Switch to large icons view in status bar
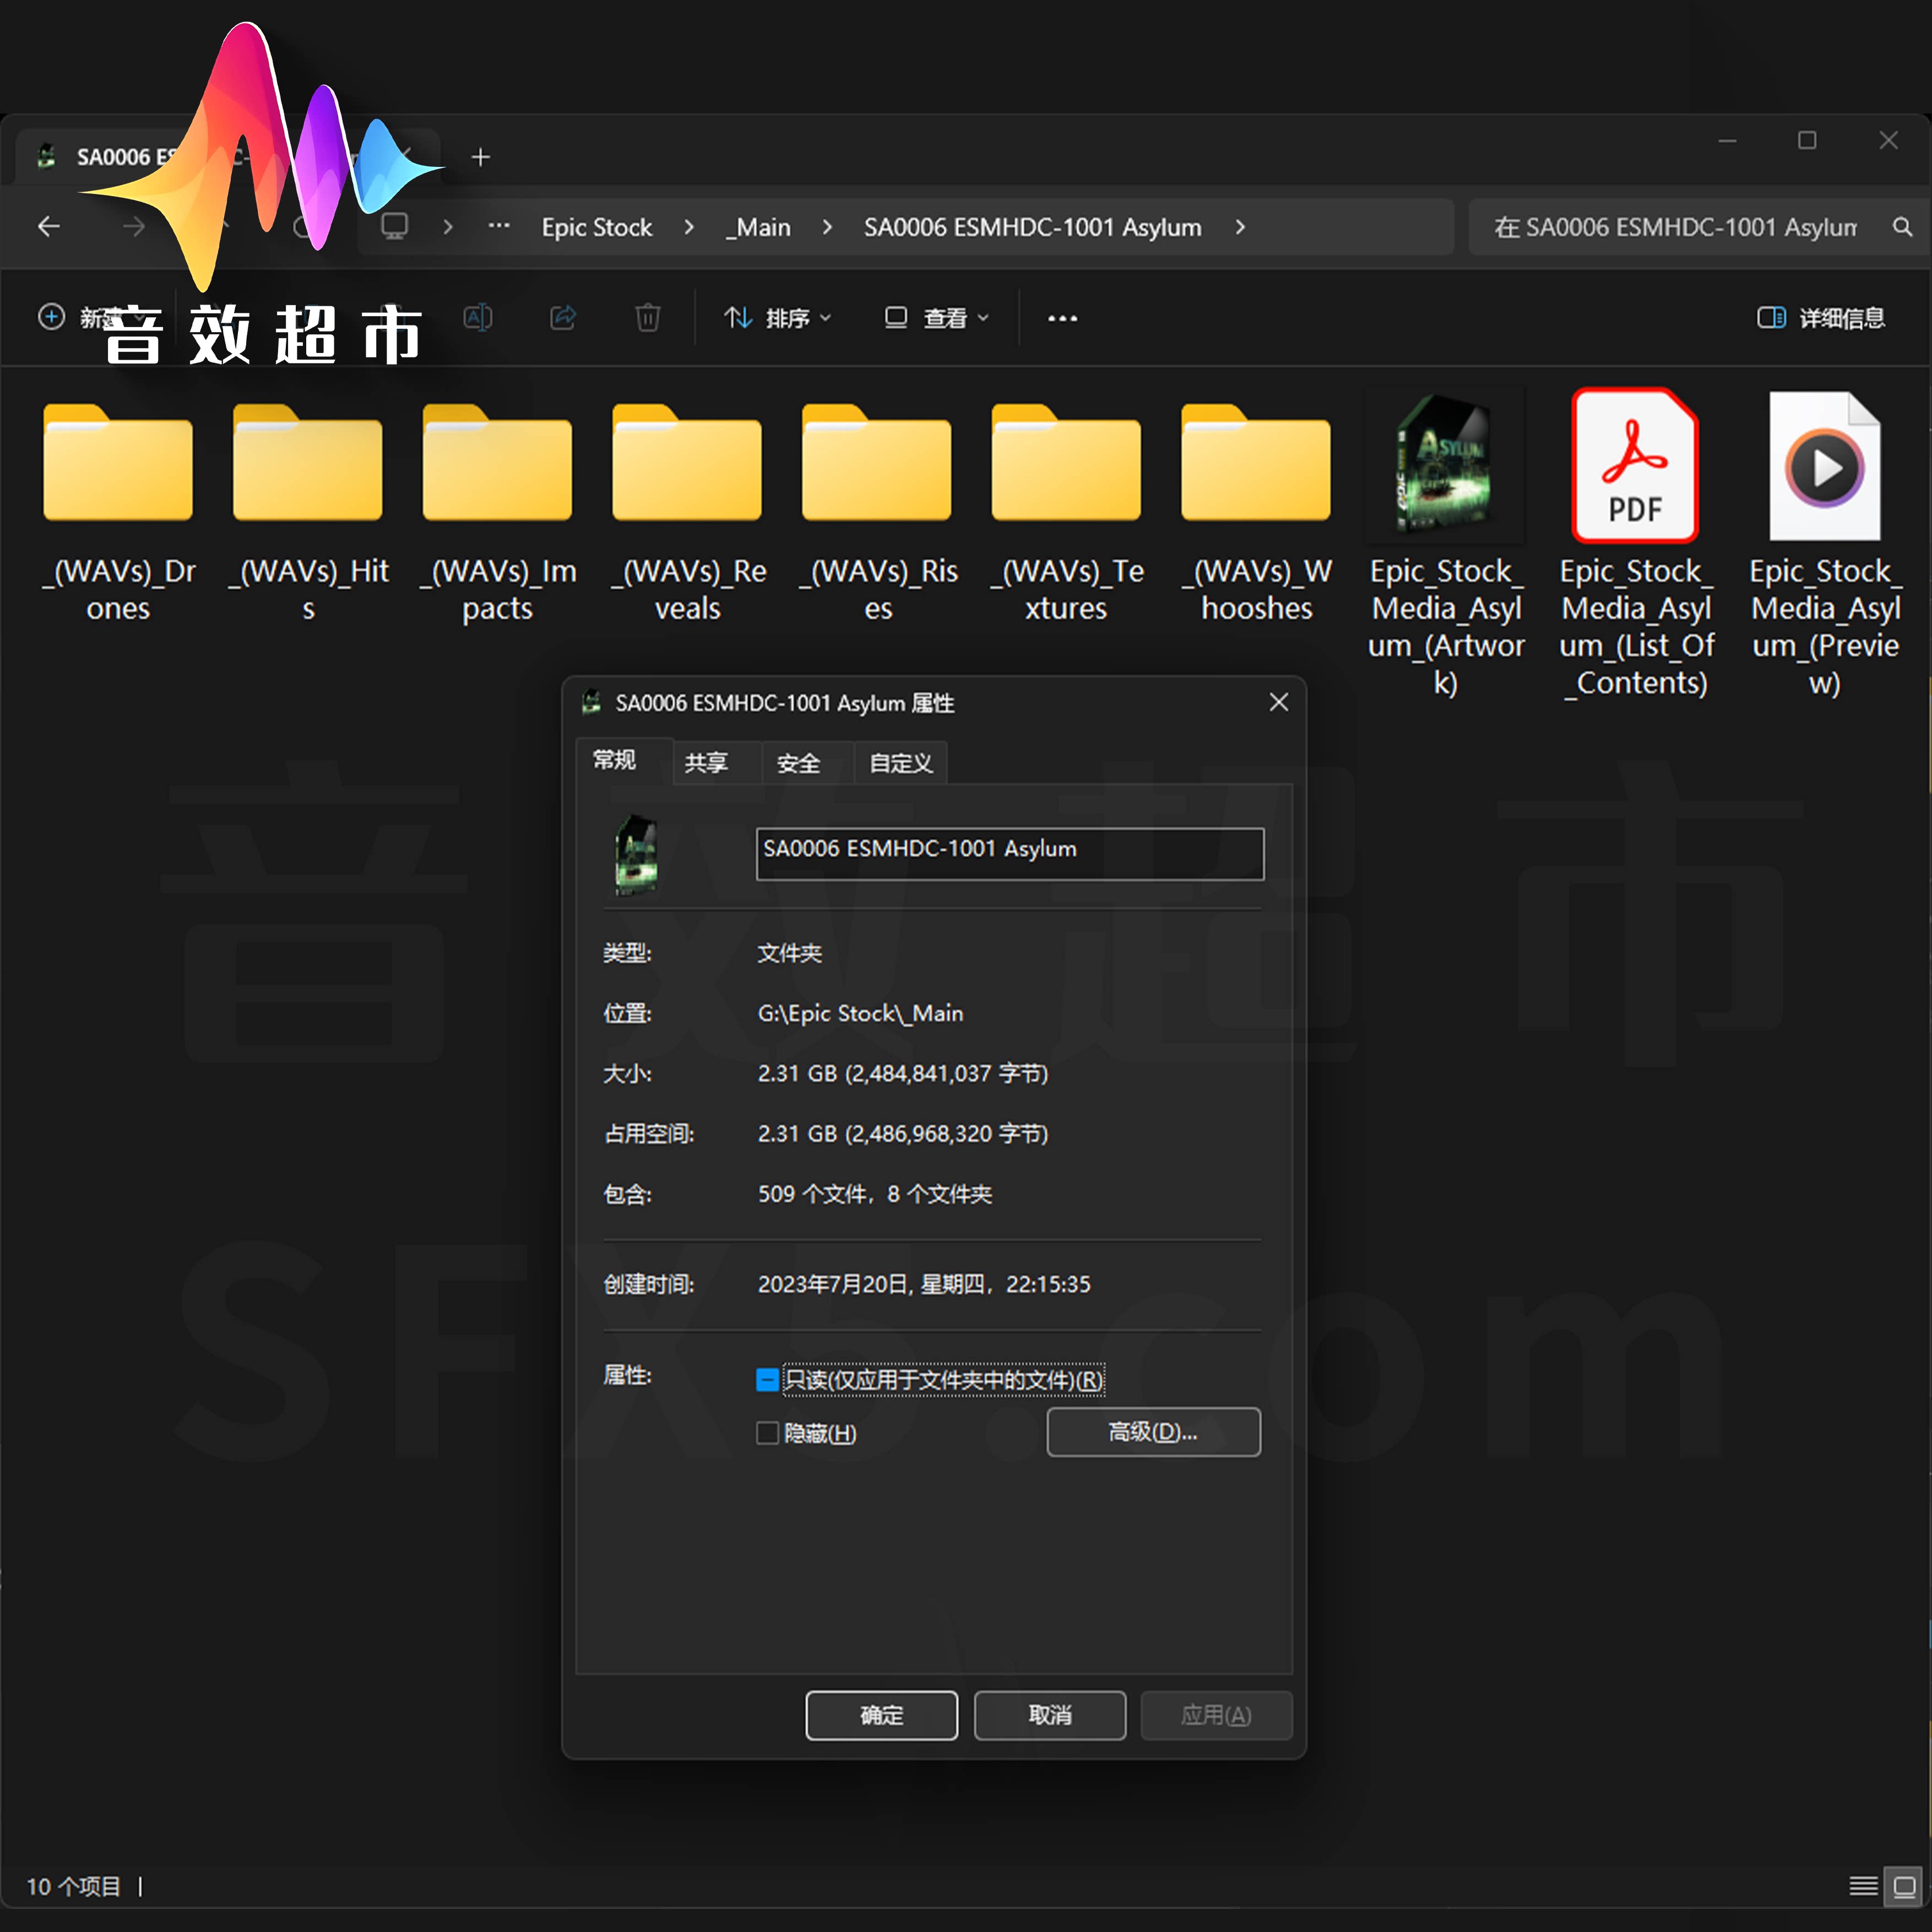 click(1903, 1886)
